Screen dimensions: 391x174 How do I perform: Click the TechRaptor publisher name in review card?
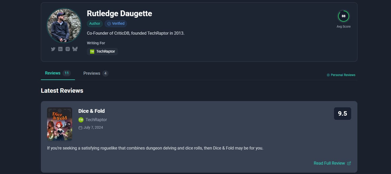click(x=96, y=120)
